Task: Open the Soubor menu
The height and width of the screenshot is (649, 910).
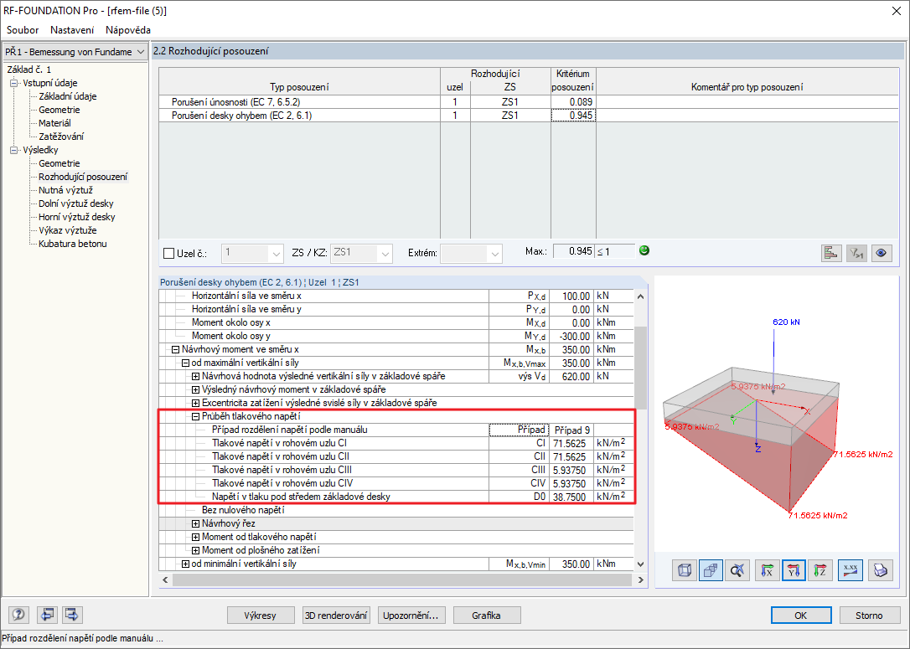Action: click(23, 29)
